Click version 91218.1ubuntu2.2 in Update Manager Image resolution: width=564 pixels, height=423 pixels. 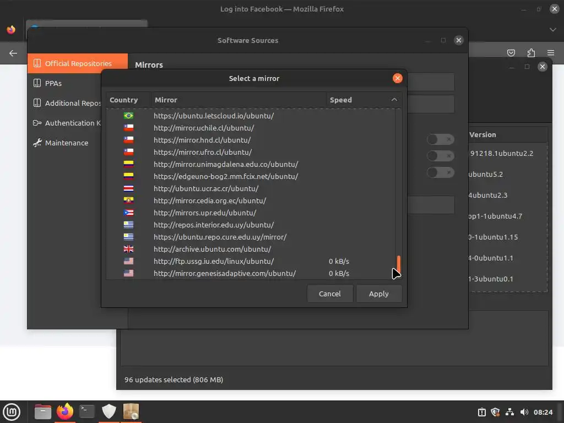(501, 154)
